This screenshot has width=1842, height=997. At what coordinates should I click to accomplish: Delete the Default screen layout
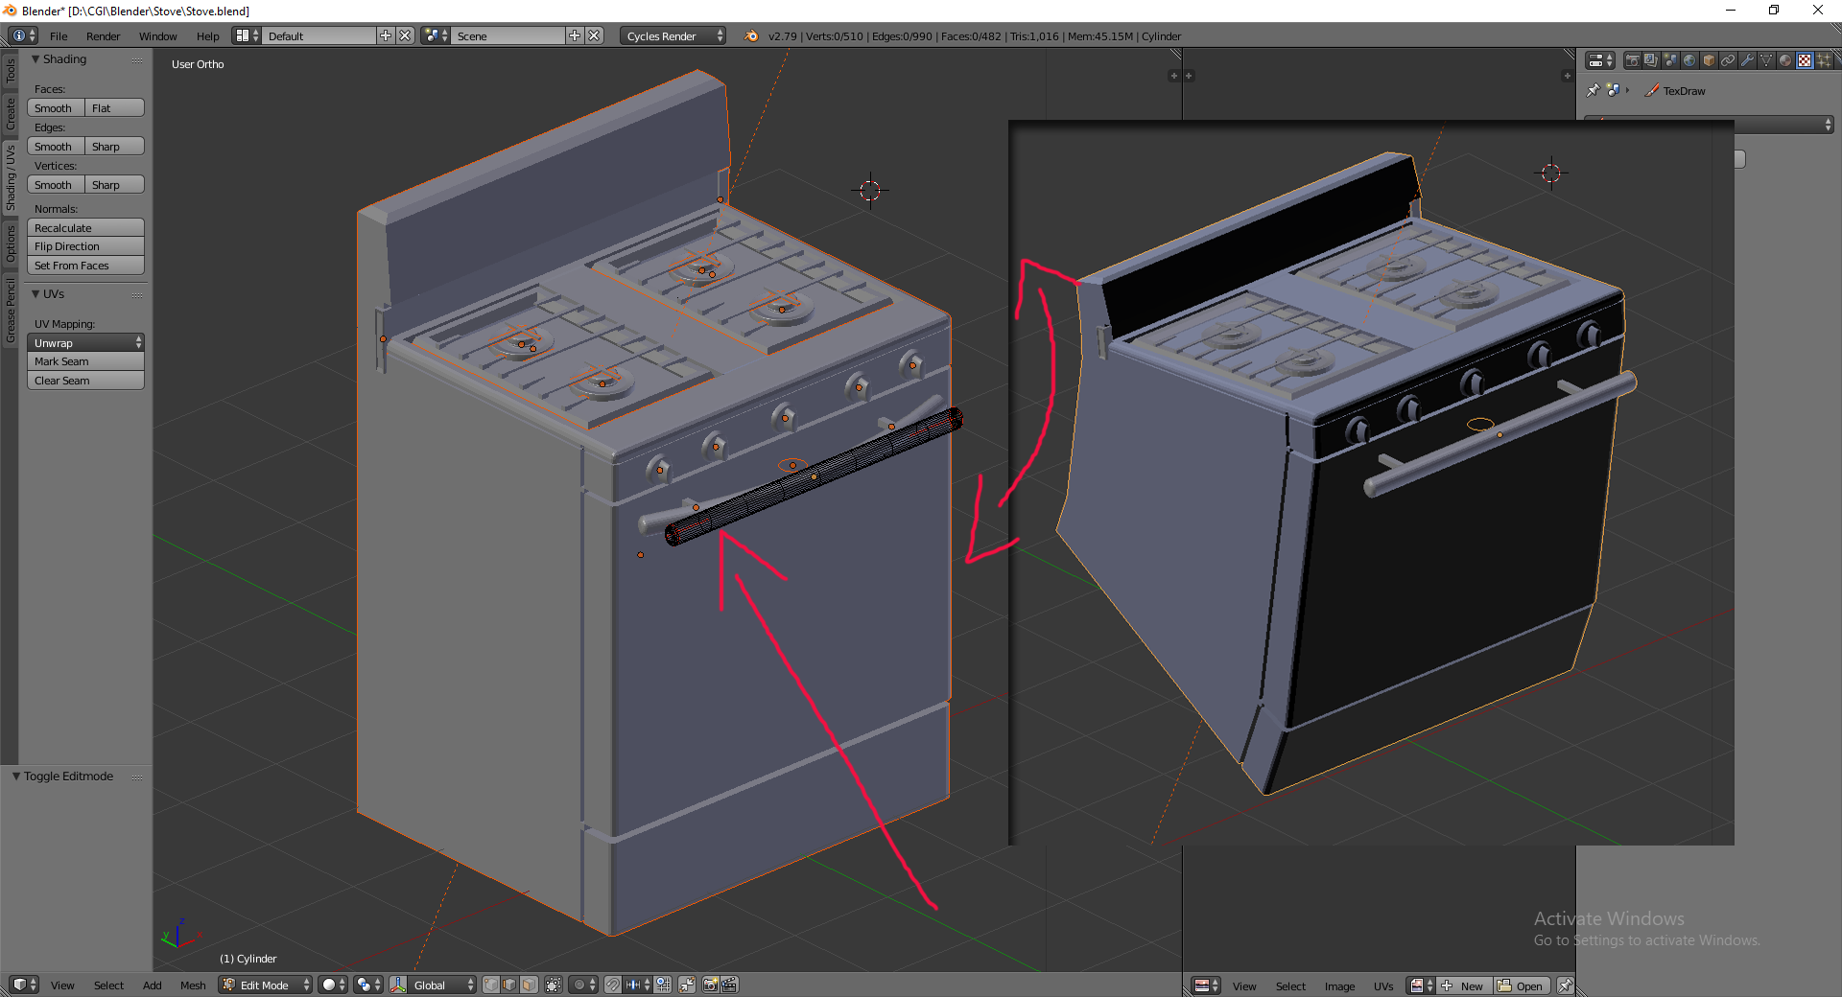point(405,35)
